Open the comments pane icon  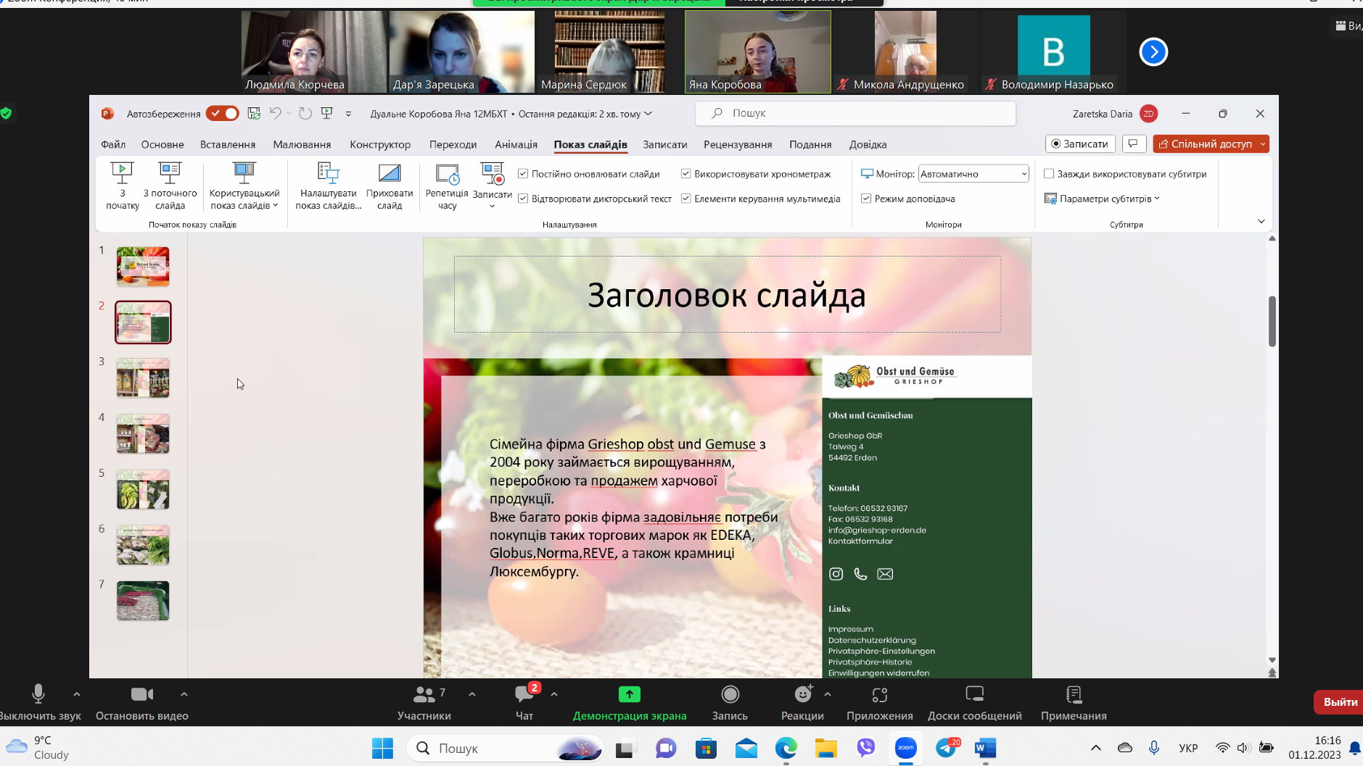1133,143
